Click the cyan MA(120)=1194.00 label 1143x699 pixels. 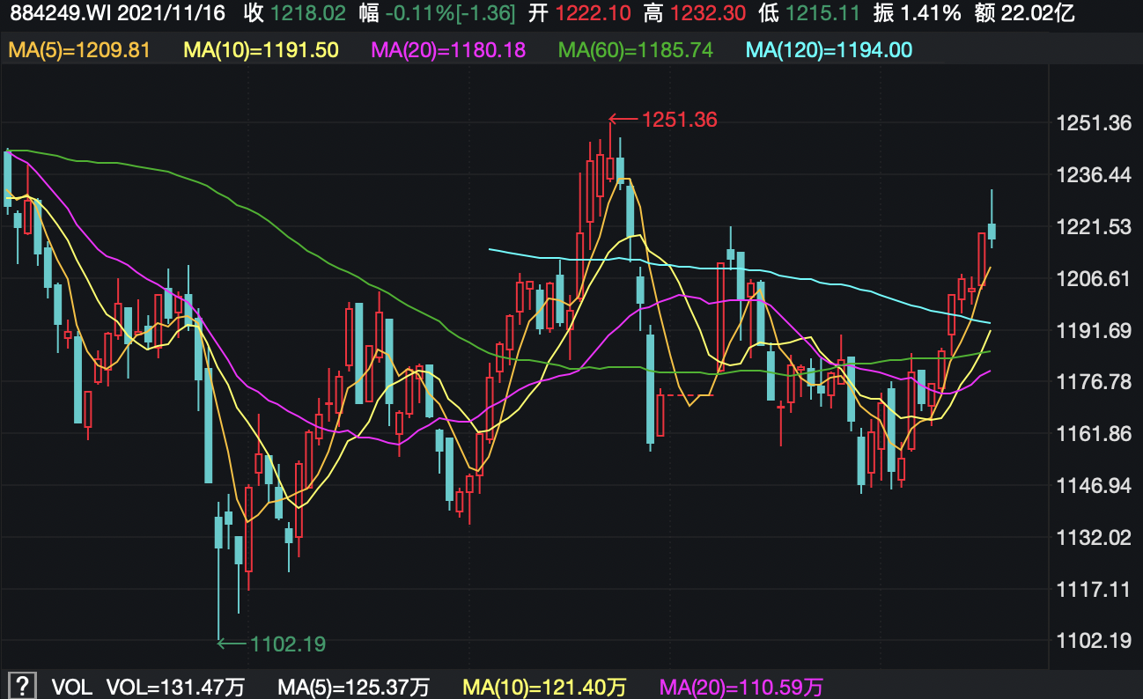(x=829, y=50)
